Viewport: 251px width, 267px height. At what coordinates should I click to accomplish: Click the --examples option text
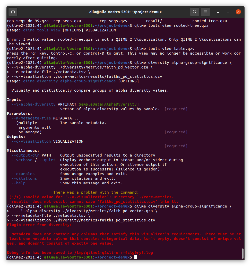(x=23, y=174)
